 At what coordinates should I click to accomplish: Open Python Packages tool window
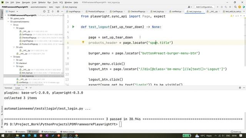[49, 132]
